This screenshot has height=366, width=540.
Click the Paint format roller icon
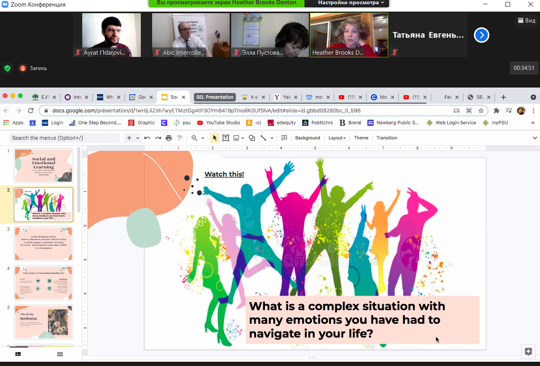click(x=180, y=138)
